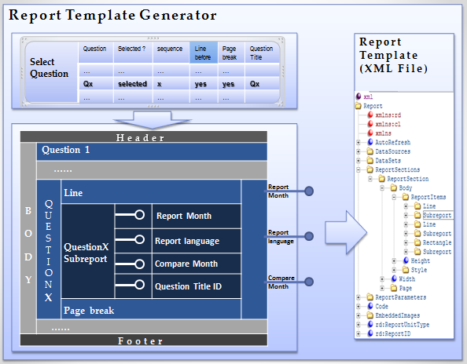Viewport: 467px width, 364px height.
Task: Click the DataSets folder icon
Action: point(370,161)
